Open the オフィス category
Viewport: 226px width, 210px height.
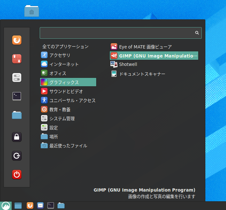pos(68,73)
